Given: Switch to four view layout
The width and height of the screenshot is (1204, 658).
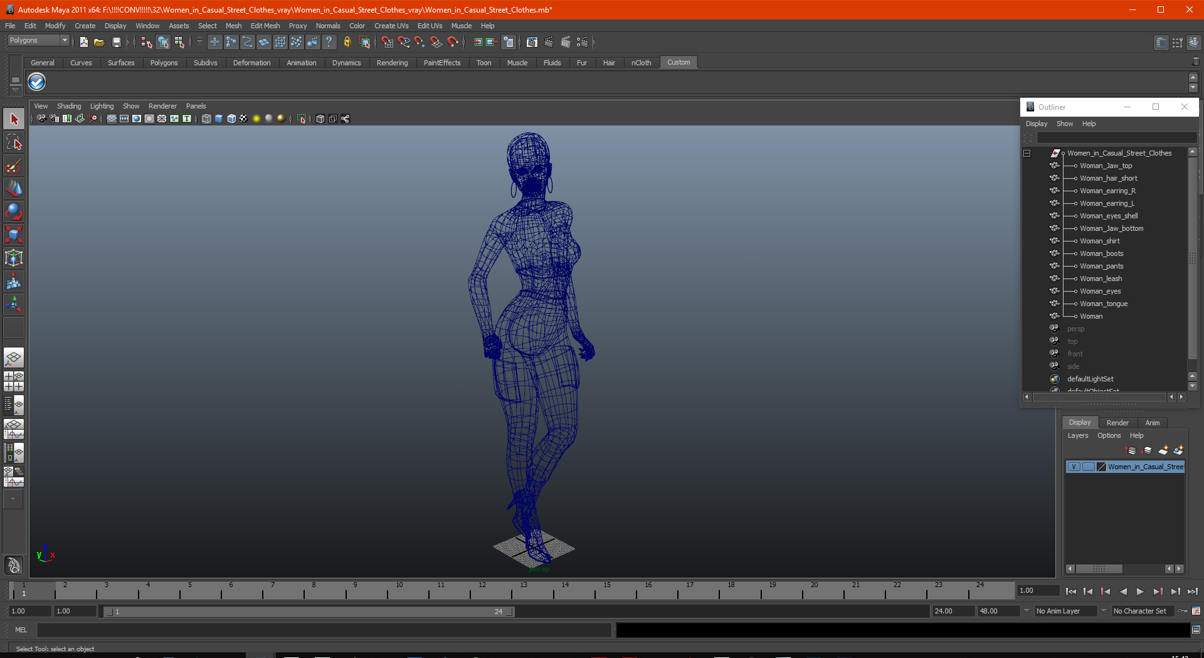Looking at the screenshot, I should (14, 381).
